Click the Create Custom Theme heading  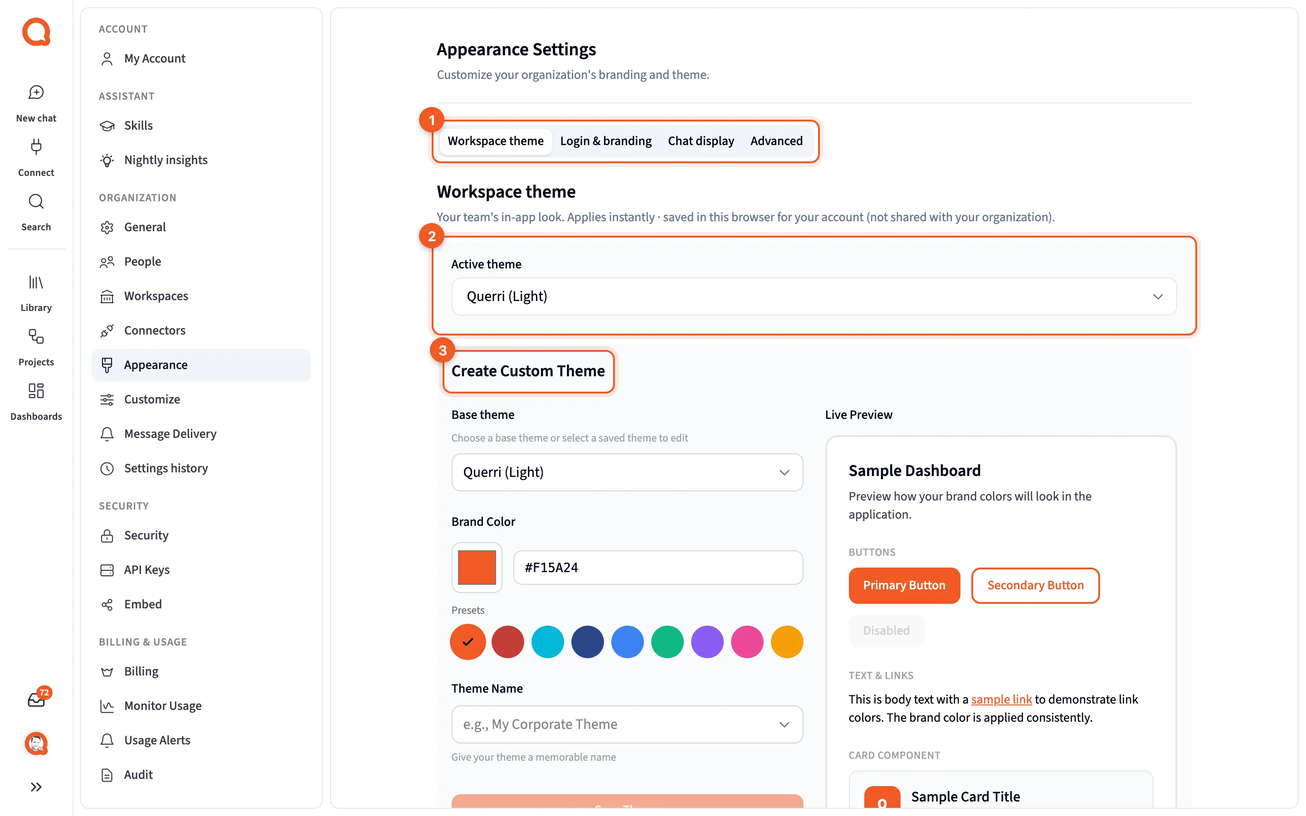528,371
